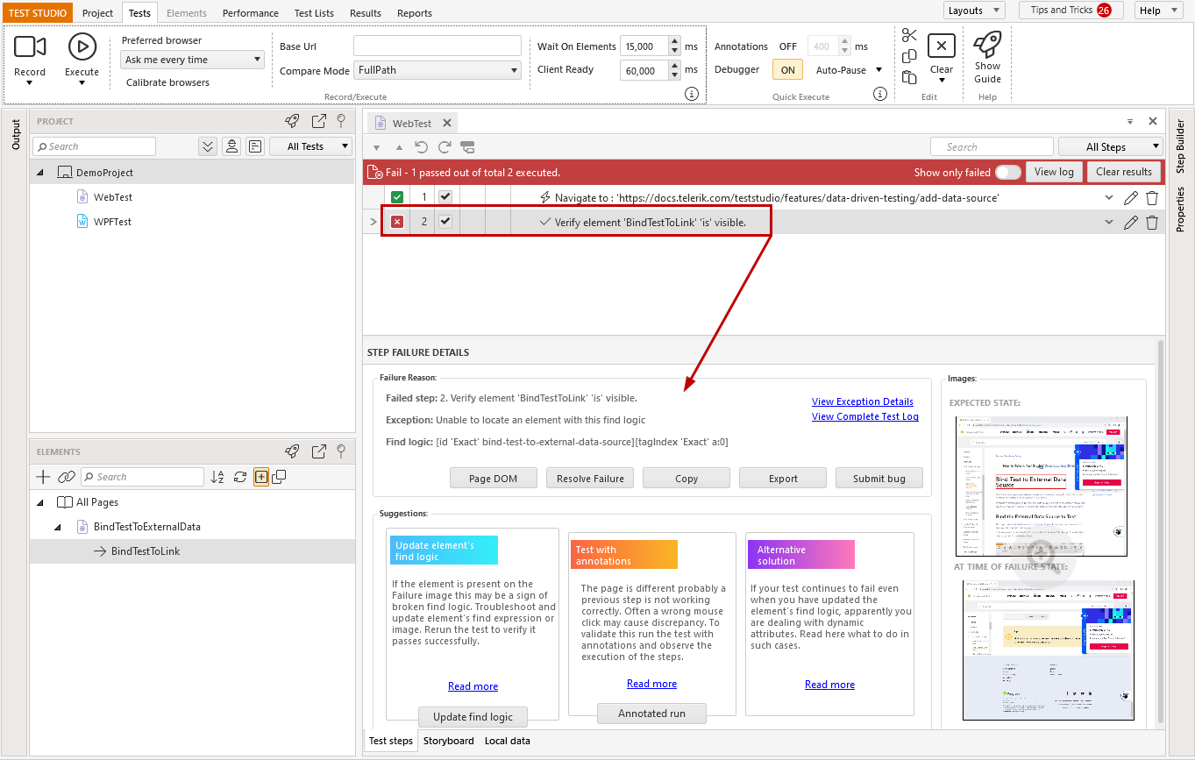Image resolution: width=1195 pixels, height=760 pixels.
Task: Refresh the Elements list
Action: coord(239,477)
